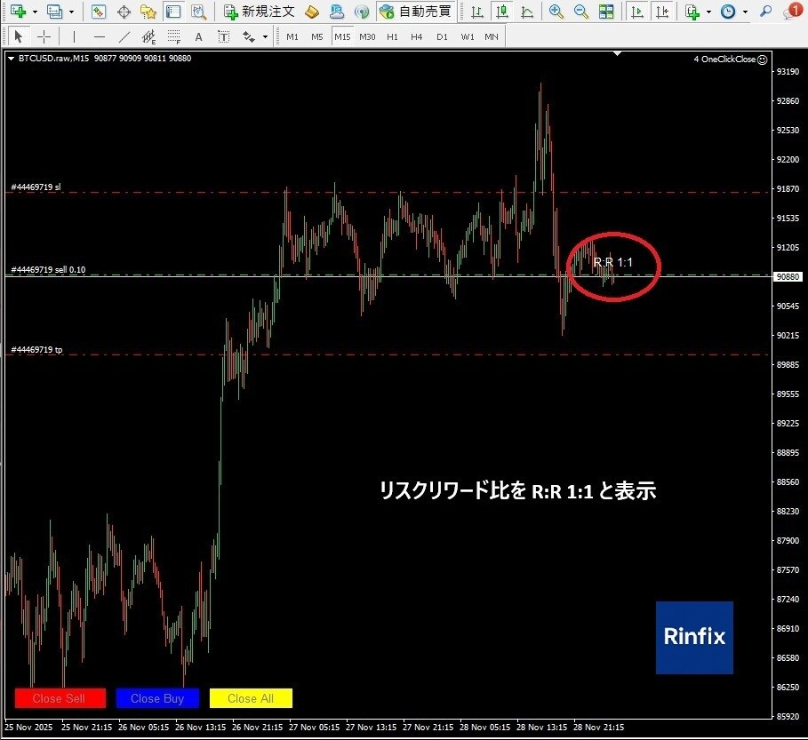Click the yellow Close All button

point(251,698)
